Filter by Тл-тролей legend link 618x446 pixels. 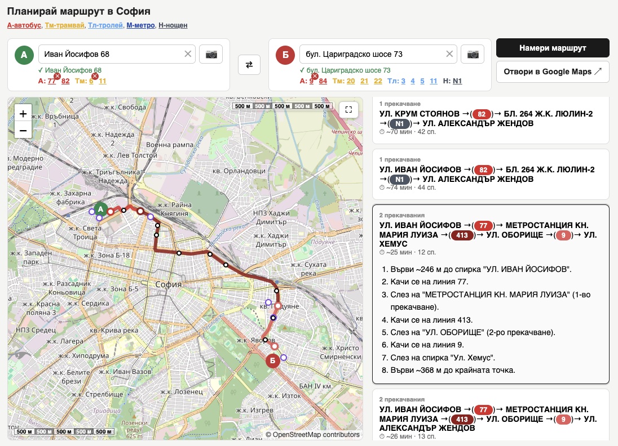click(x=105, y=25)
